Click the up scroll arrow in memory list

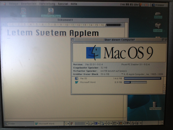tap(164, 86)
